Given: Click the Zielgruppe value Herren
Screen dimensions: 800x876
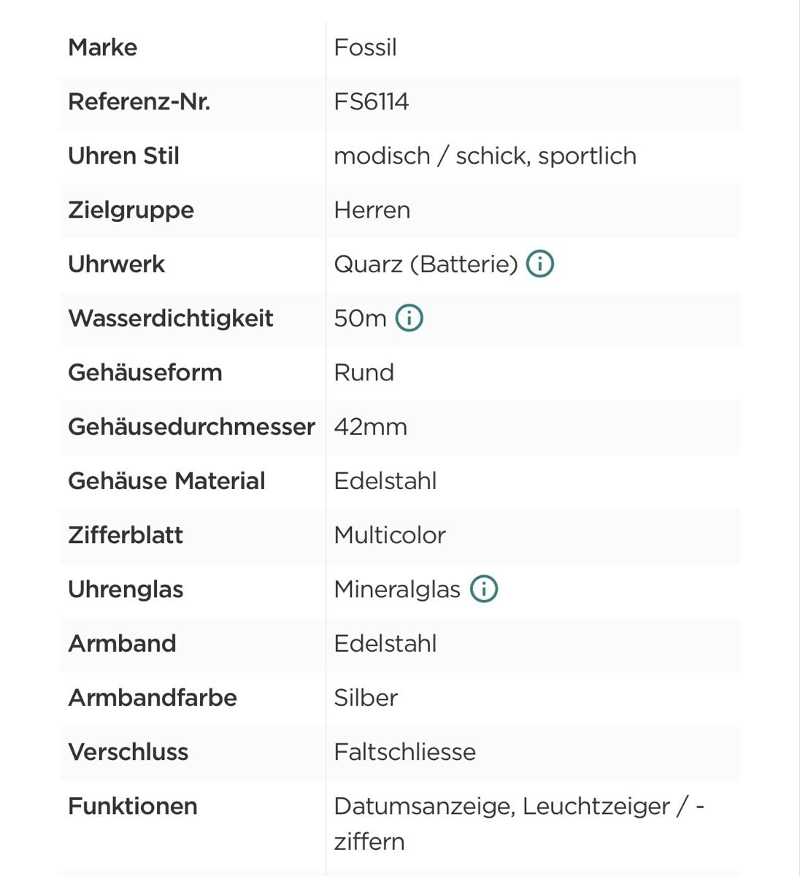Looking at the screenshot, I should pyautogui.click(x=372, y=210).
